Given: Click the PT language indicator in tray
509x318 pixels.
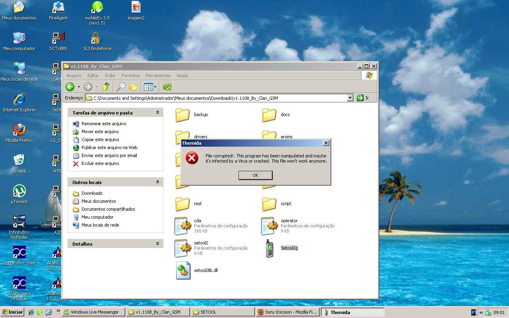Looking at the screenshot, I should (474, 312).
